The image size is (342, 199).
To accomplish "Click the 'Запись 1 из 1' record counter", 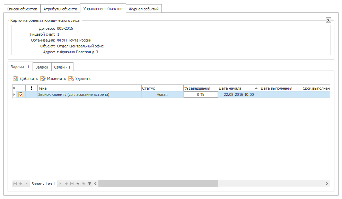I will tap(43, 184).
